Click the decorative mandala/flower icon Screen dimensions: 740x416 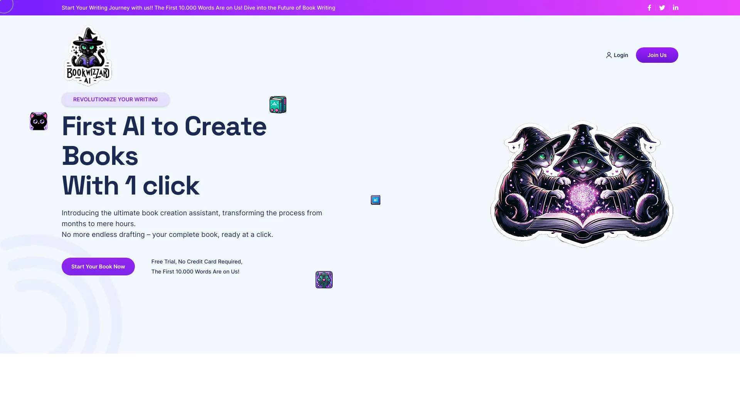click(324, 279)
